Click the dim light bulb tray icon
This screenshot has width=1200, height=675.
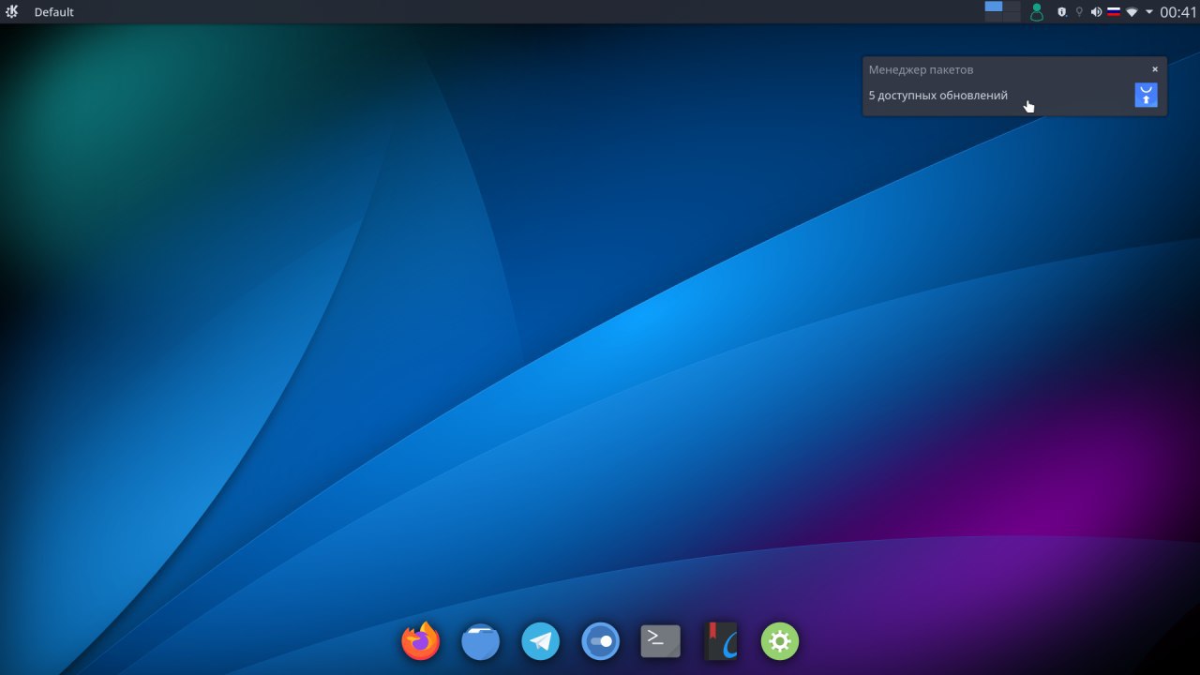click(1079, 12)
